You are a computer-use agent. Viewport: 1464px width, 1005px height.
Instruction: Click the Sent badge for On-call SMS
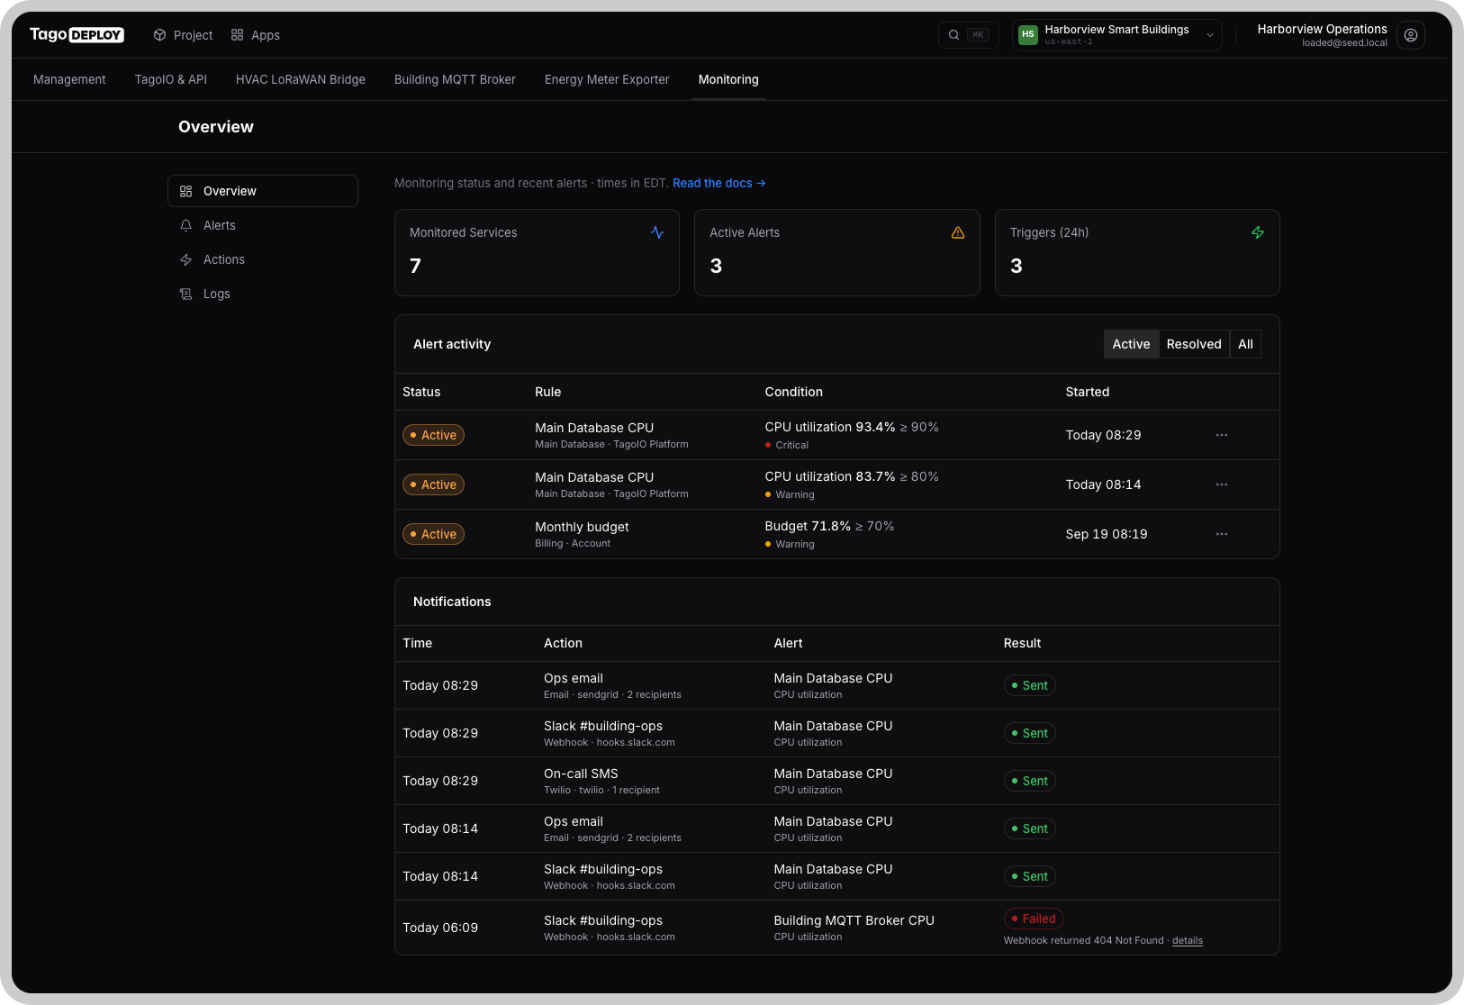[1029, 781]
